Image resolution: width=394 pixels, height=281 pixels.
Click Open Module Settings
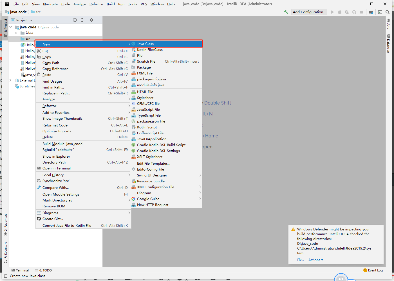pos(83,194)
